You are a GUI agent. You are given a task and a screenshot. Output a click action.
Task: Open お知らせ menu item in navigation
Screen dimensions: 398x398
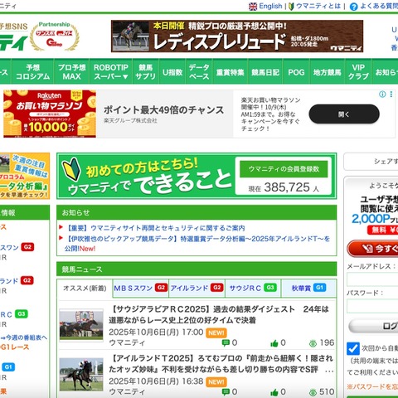click(386, 72)
